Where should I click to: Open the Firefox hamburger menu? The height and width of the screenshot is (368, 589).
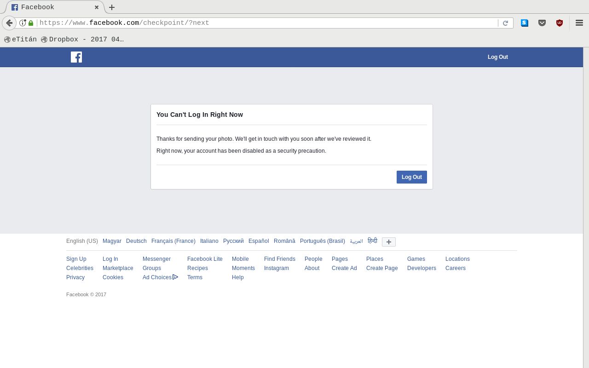[x=579, y=23]
